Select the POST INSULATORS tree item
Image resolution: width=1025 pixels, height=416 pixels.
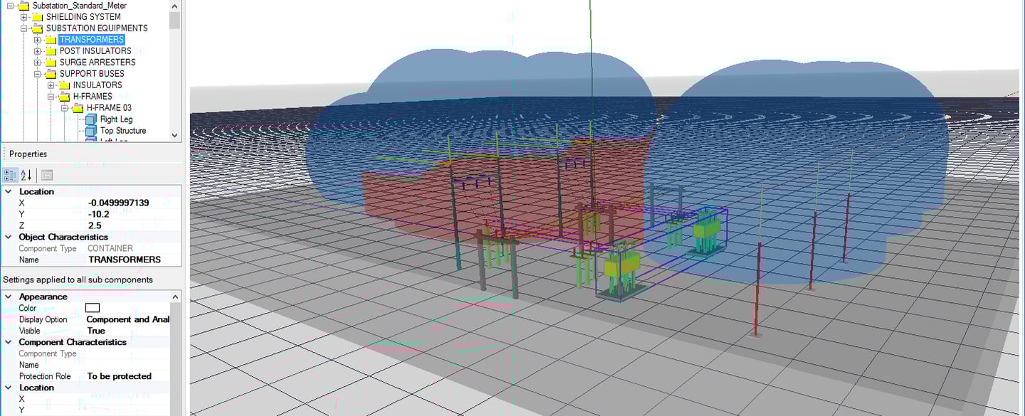pos(95,51)
